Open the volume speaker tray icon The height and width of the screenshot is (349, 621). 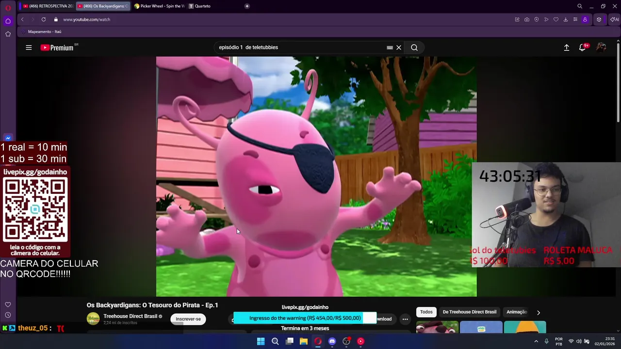579,341
